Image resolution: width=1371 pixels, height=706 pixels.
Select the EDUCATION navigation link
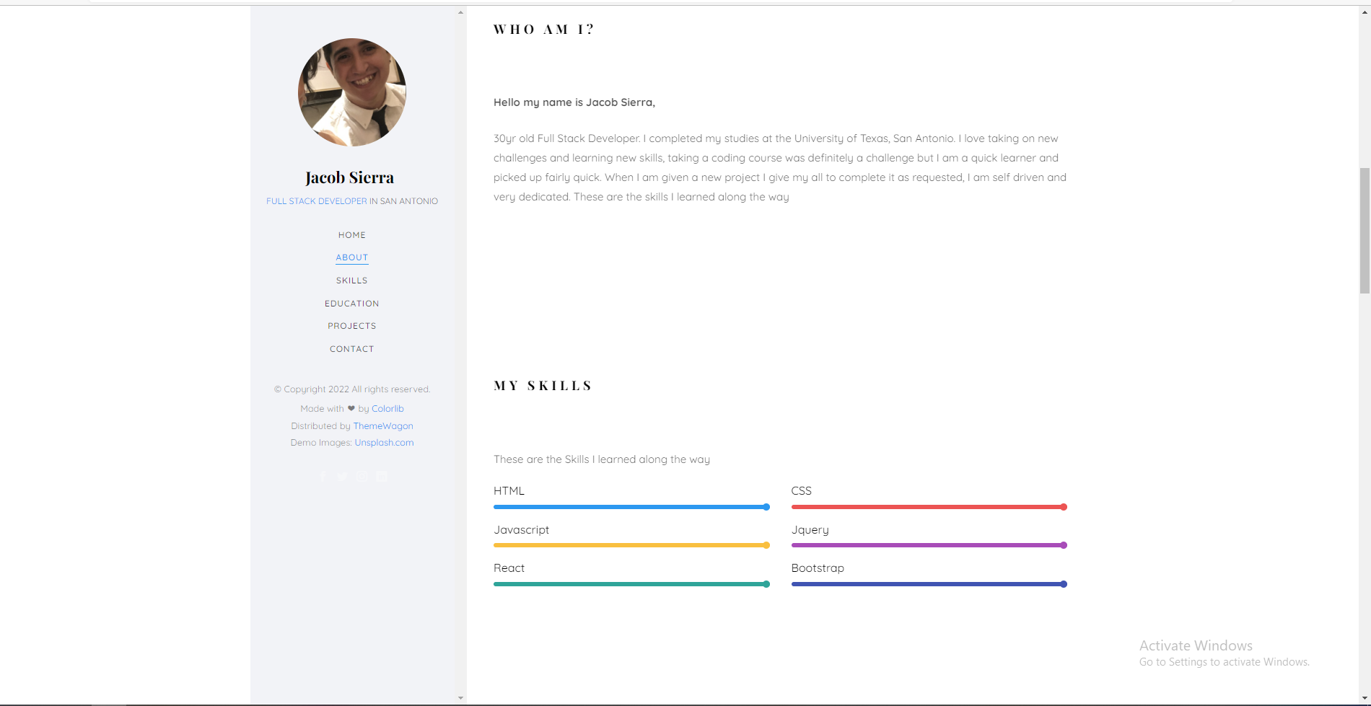coord(351,303)
